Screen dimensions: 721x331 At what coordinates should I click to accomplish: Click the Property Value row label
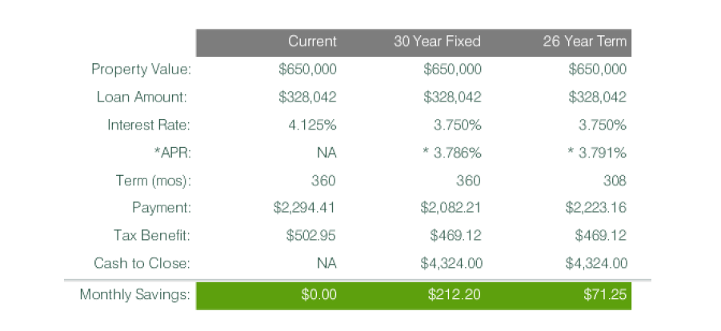[141, 70]
